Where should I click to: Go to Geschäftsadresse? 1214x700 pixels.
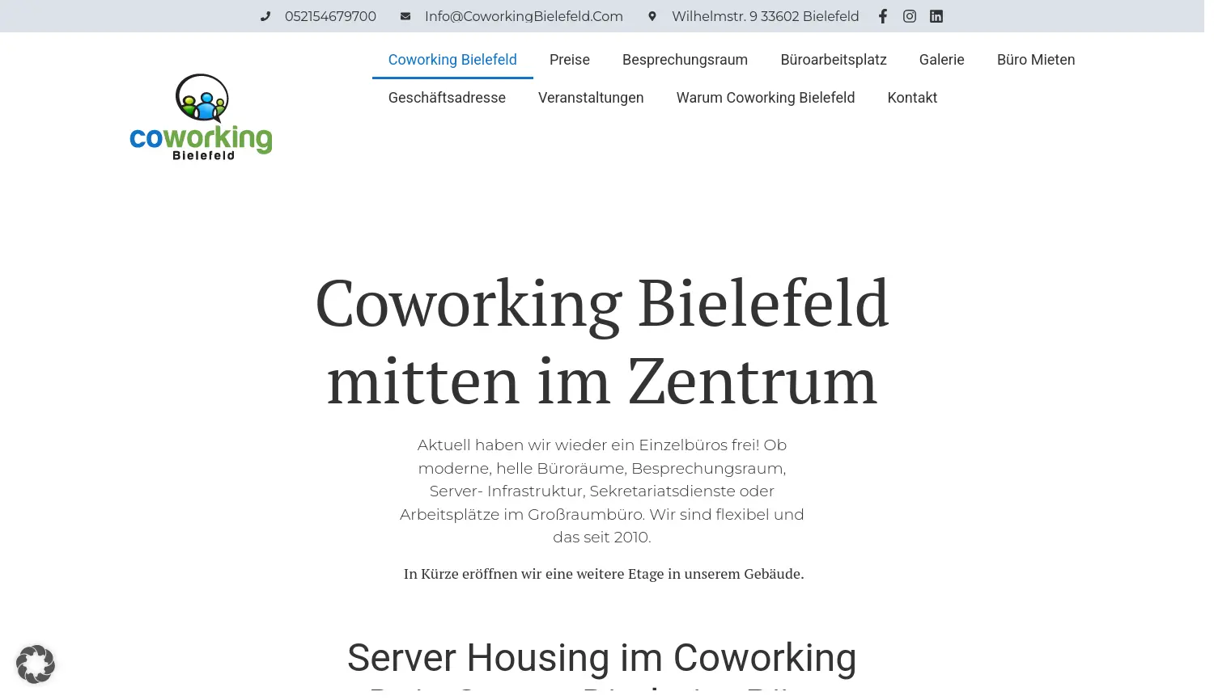[447, 97]
